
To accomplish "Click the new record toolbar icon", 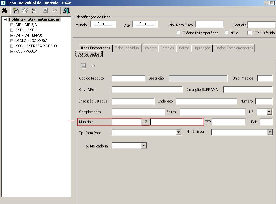I will (x=16, y=10).
